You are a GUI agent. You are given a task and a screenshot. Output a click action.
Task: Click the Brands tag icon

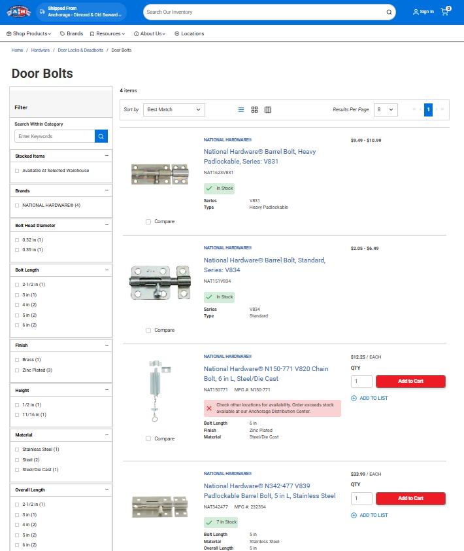coord(63,34)
